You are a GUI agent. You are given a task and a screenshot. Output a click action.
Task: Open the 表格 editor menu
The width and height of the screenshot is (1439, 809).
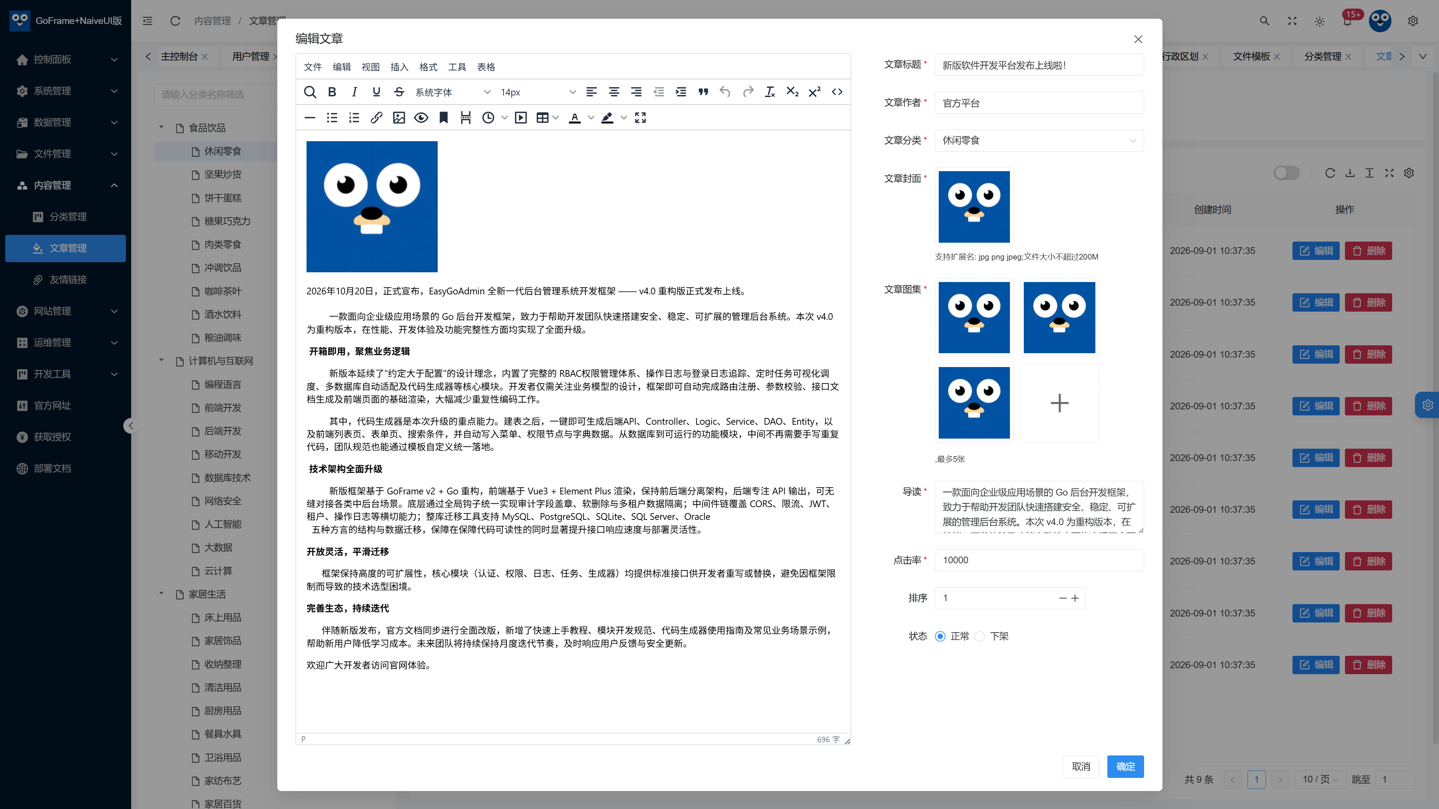486,67
